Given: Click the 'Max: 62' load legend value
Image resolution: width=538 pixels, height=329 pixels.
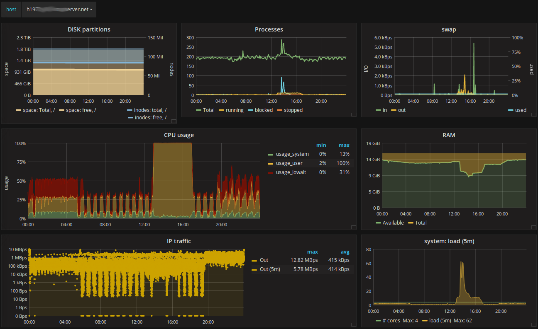Looking at the screenshot, I should (x=463, y=321).
